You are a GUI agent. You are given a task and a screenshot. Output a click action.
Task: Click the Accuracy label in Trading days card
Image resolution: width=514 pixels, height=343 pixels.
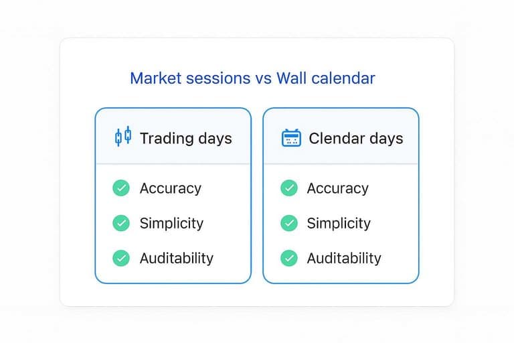(x=171, y=189)
